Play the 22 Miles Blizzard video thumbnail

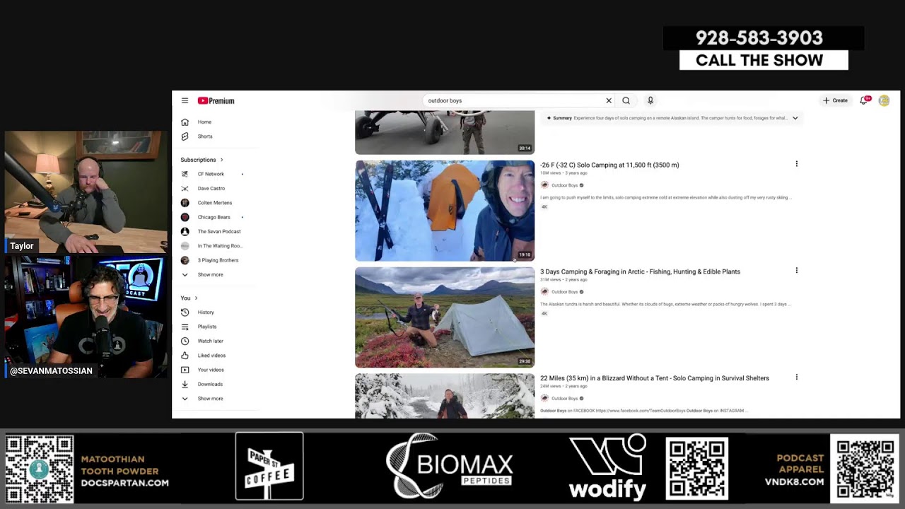445,396
